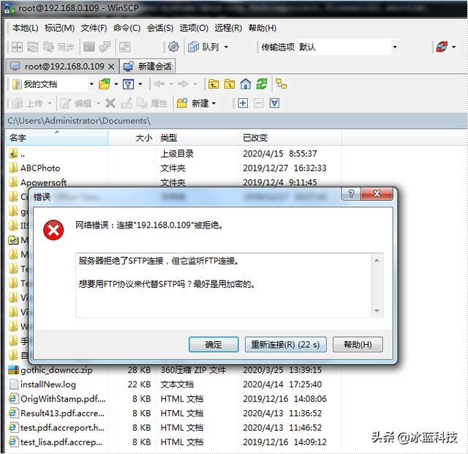Click 帮助(H) button in error dialog
Image resolution: width=468 pixels, height=454 pixels.
click(358, 345)
